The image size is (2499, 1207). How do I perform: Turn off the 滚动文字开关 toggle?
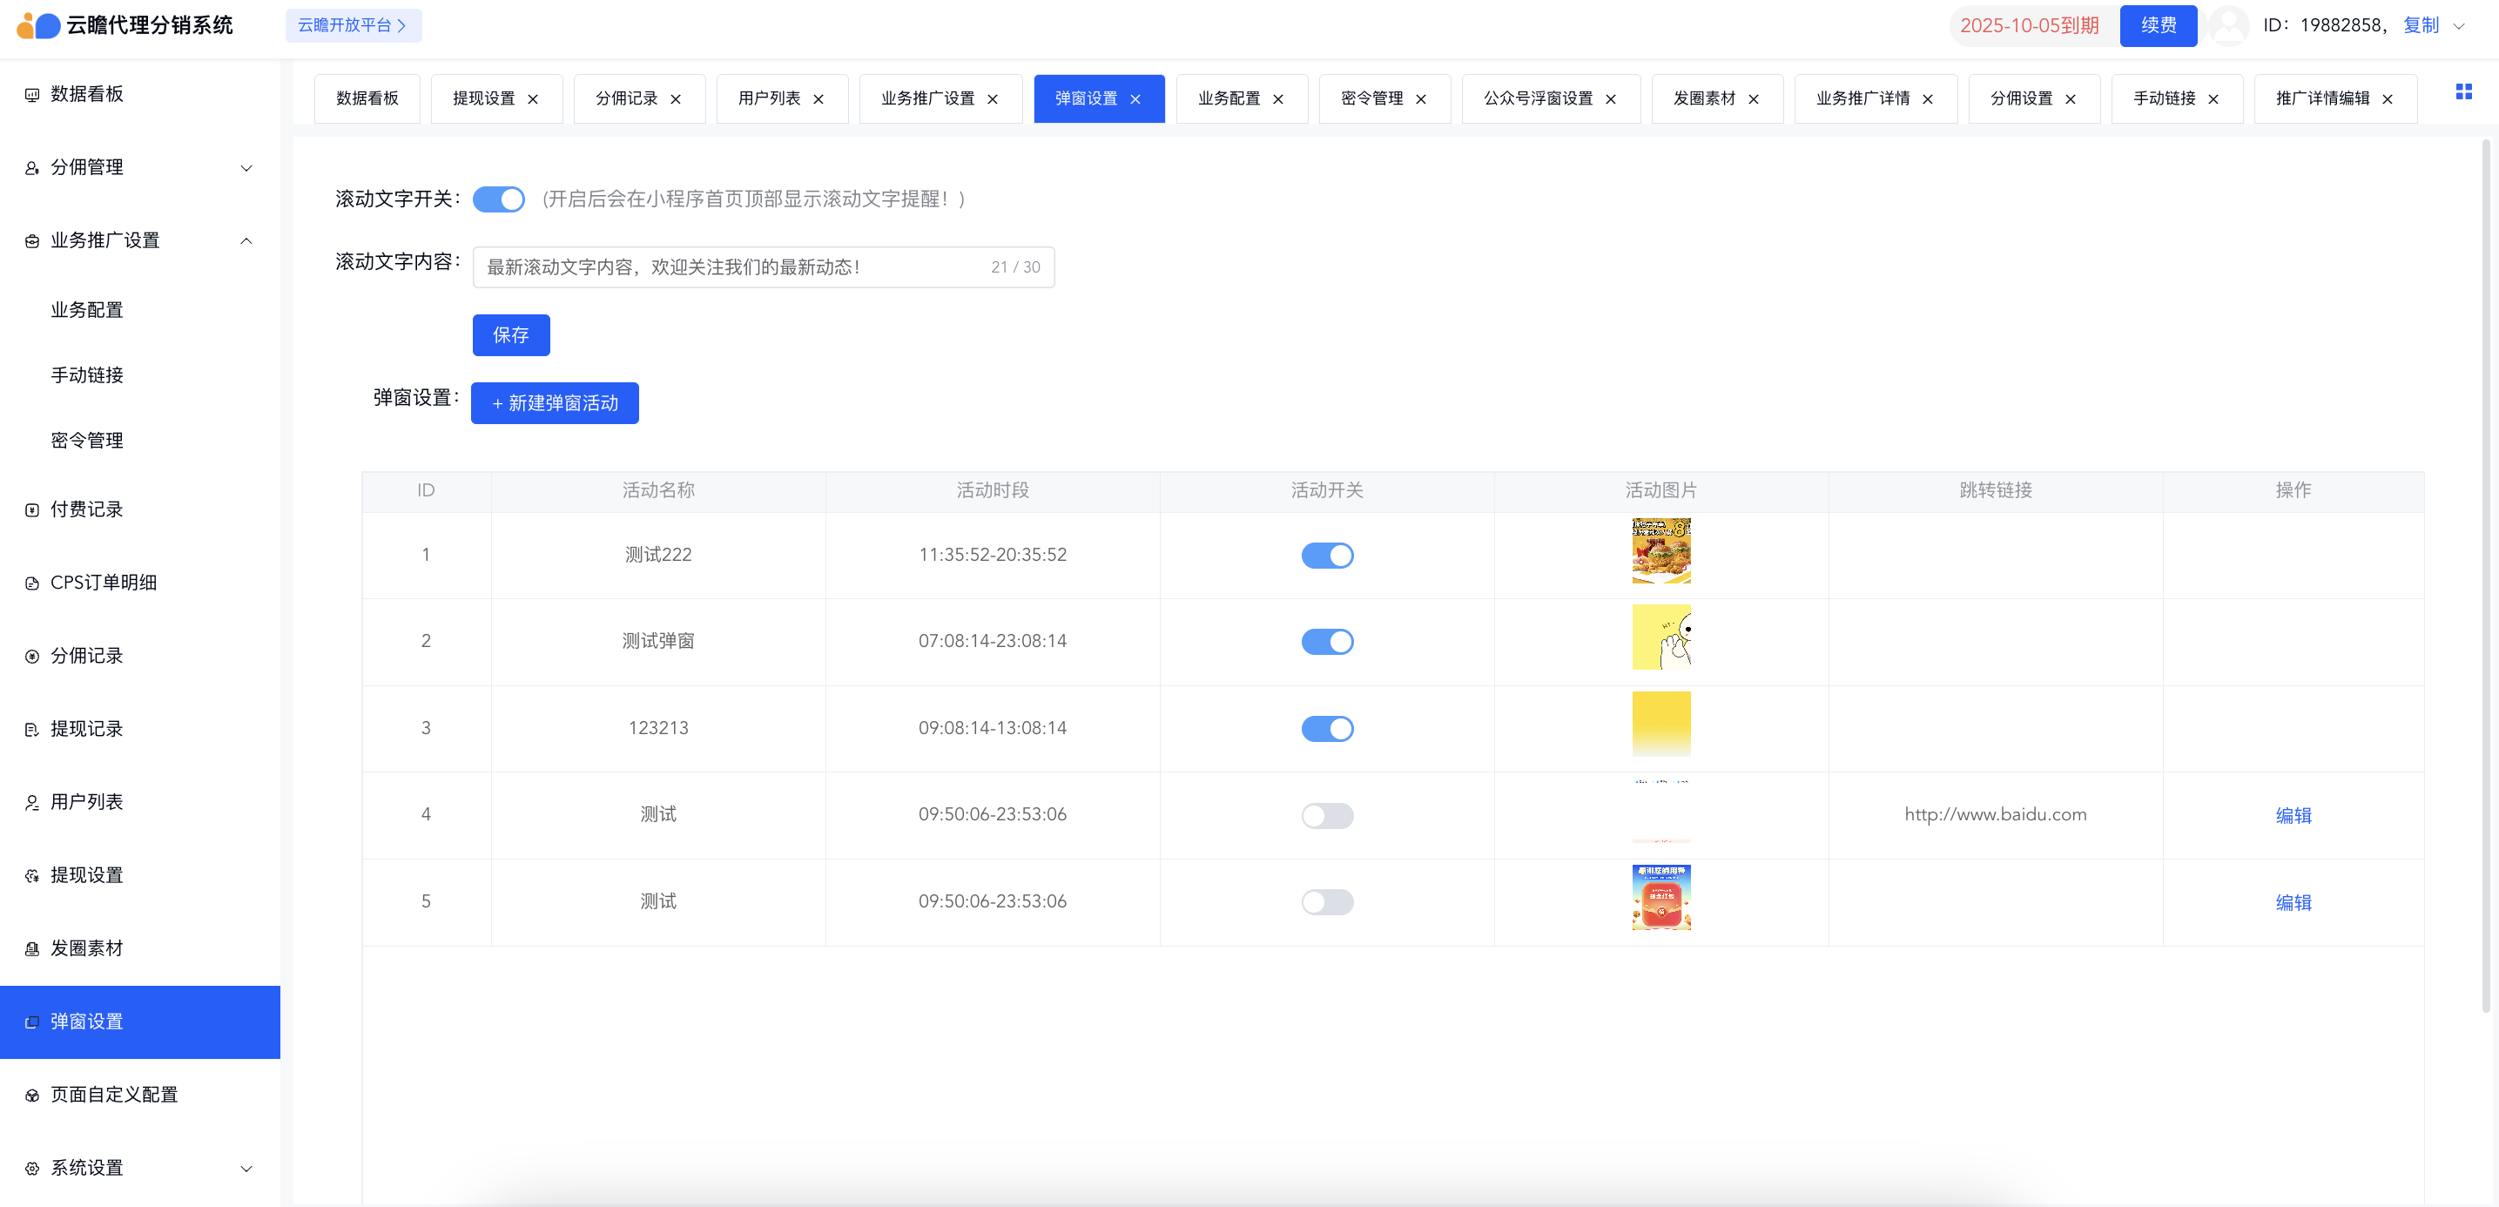(499, 200)
